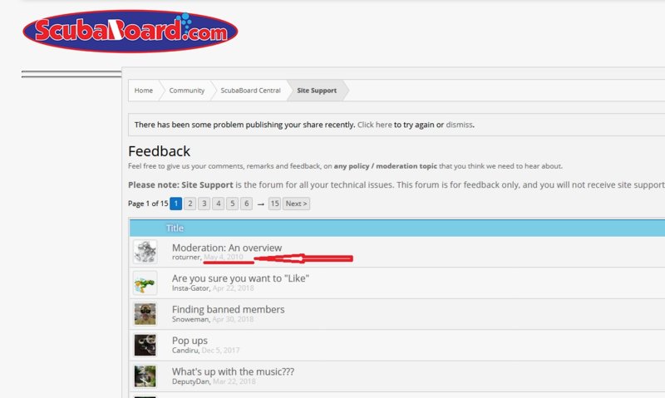Open 'Finding banned members' thread

tap(228, 309)
